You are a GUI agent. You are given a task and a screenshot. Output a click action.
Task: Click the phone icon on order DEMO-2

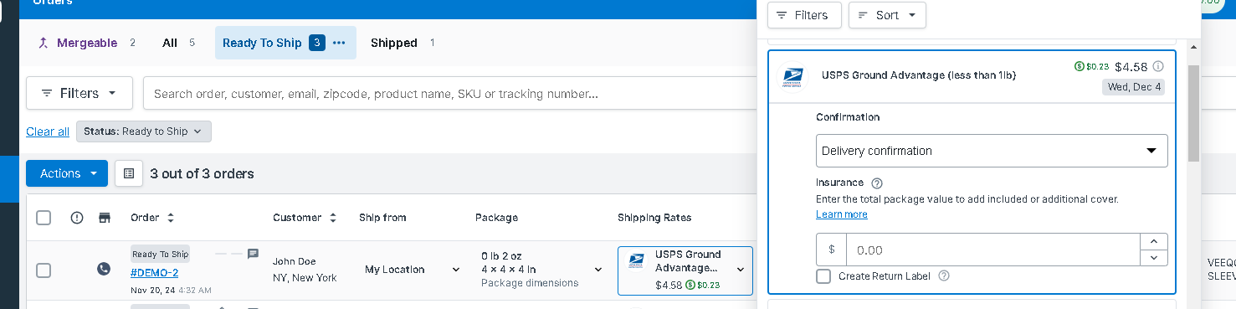tap(103, 270)
